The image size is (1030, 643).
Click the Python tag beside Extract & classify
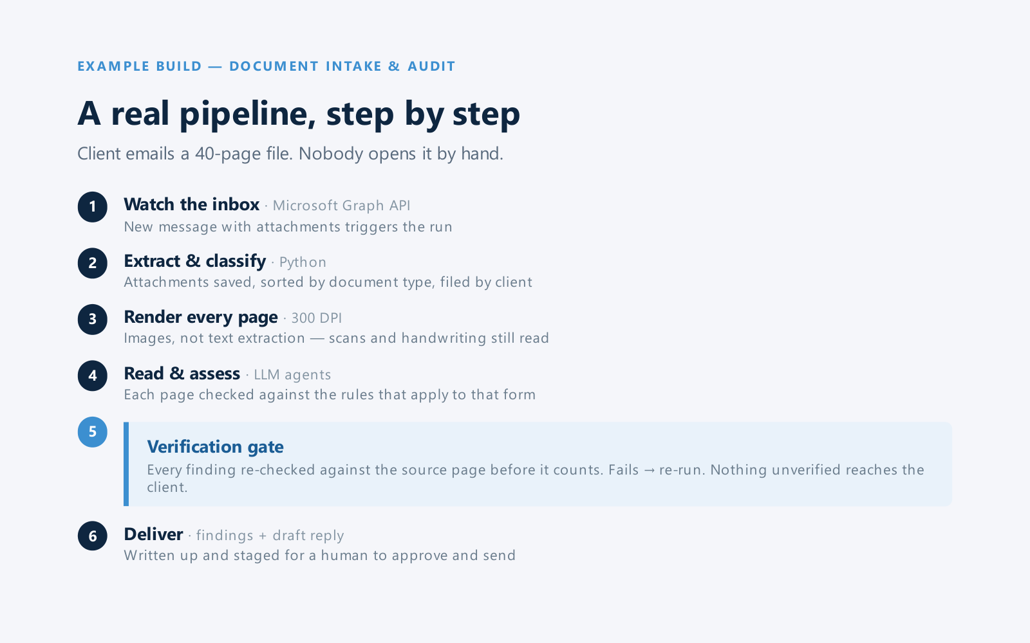tap(303, 262)
